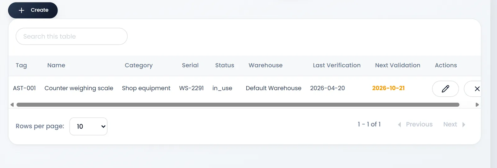Click the horizontal table scrollbar thumb
This screenshot has width=497, height=168.
[x=238, y=105]
